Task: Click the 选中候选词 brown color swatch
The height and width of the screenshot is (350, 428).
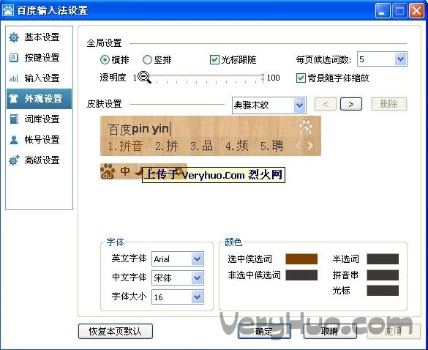Action: tap(301, 259)
